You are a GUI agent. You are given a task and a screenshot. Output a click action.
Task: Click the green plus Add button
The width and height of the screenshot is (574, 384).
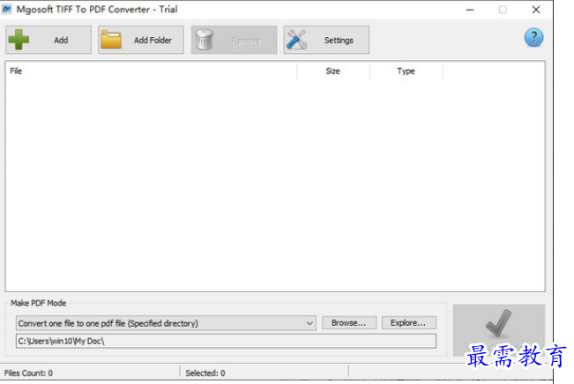pos(48,40)
